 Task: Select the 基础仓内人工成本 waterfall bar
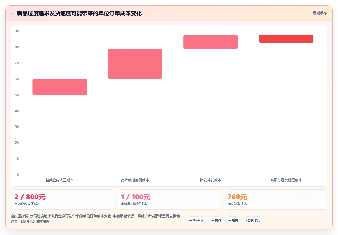[x=60, y=87]
